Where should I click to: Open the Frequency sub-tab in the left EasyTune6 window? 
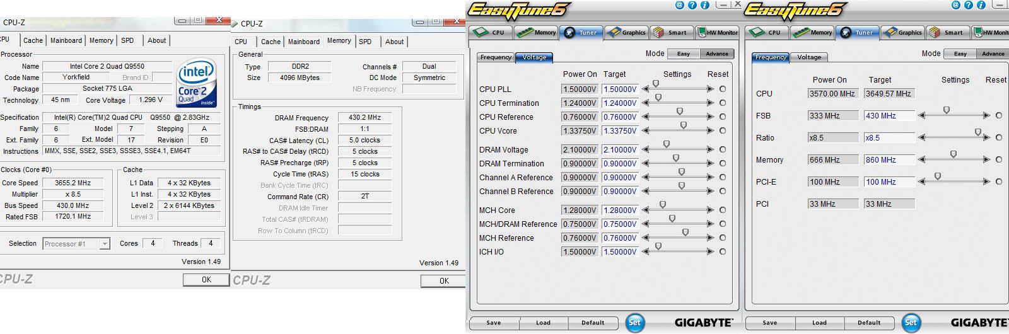[x=496, y=57]
